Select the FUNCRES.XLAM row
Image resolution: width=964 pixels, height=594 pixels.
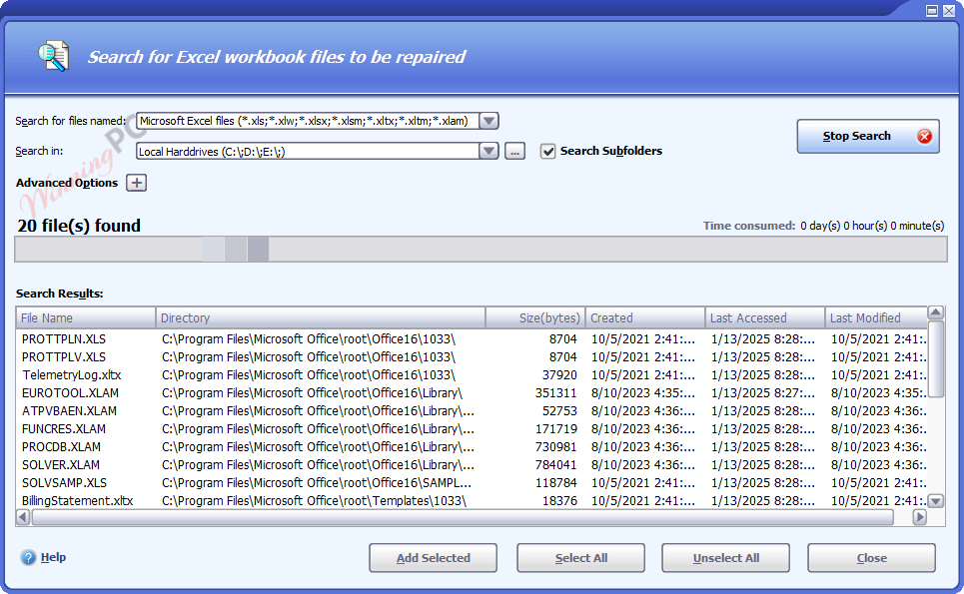point(472,428)
